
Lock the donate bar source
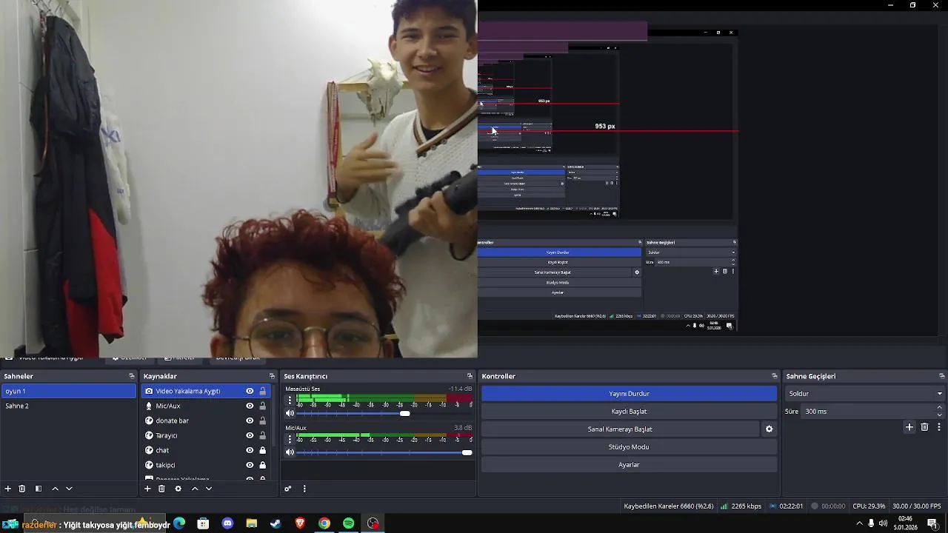click(262, 420)
